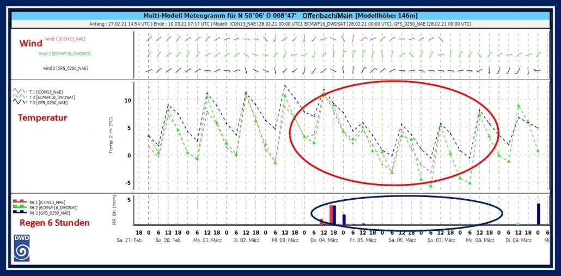Select the Wind 1 [ICON13_NAE] legend entry
Screen dimensions: 561x276
(65, 39)
